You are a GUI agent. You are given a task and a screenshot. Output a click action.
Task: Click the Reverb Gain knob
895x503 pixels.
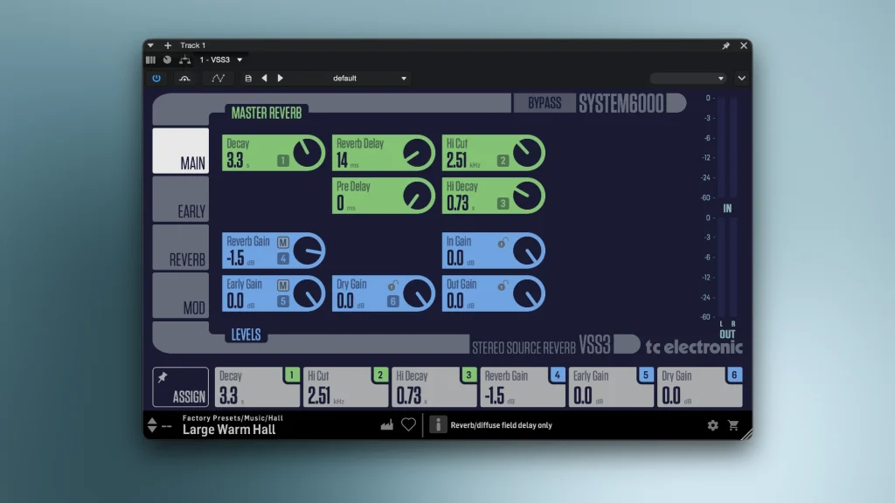coord(308,251)
